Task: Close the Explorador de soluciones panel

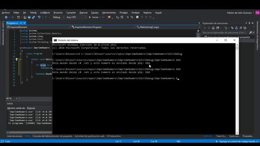Action: point(253,23)
